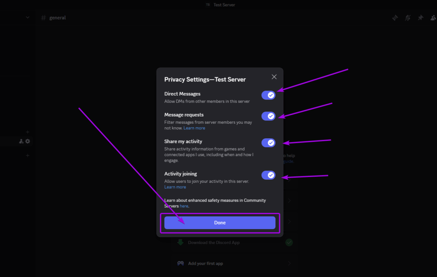Viewport: 437px width, 277px height.
Task: Click the notification mute bell icon
Action: coord(407,17)
